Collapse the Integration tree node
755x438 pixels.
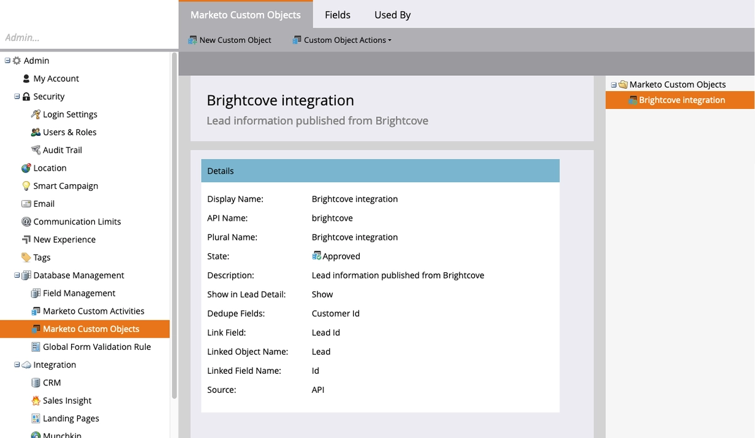click(17, 365)
